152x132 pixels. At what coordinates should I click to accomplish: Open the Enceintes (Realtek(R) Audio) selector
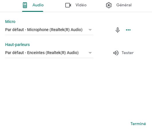(49, 53)
